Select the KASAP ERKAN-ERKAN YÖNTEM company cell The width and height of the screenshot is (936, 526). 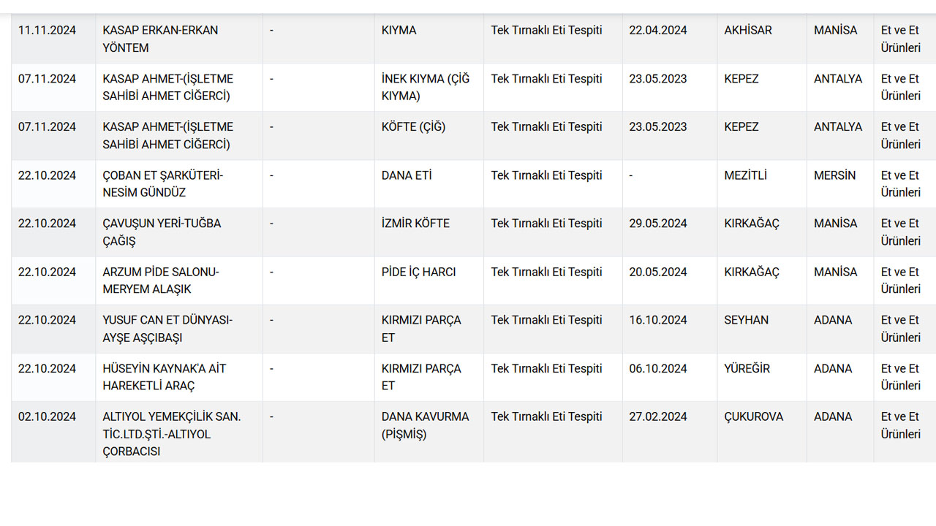click(x=179, y=39)
